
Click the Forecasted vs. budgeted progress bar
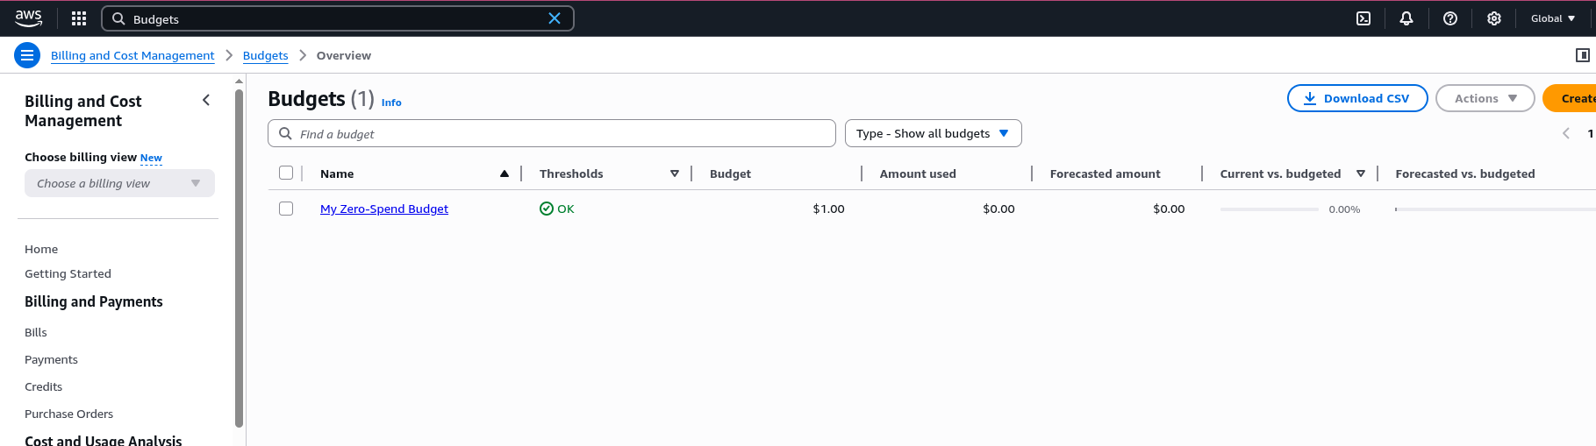click(1495, 209)
